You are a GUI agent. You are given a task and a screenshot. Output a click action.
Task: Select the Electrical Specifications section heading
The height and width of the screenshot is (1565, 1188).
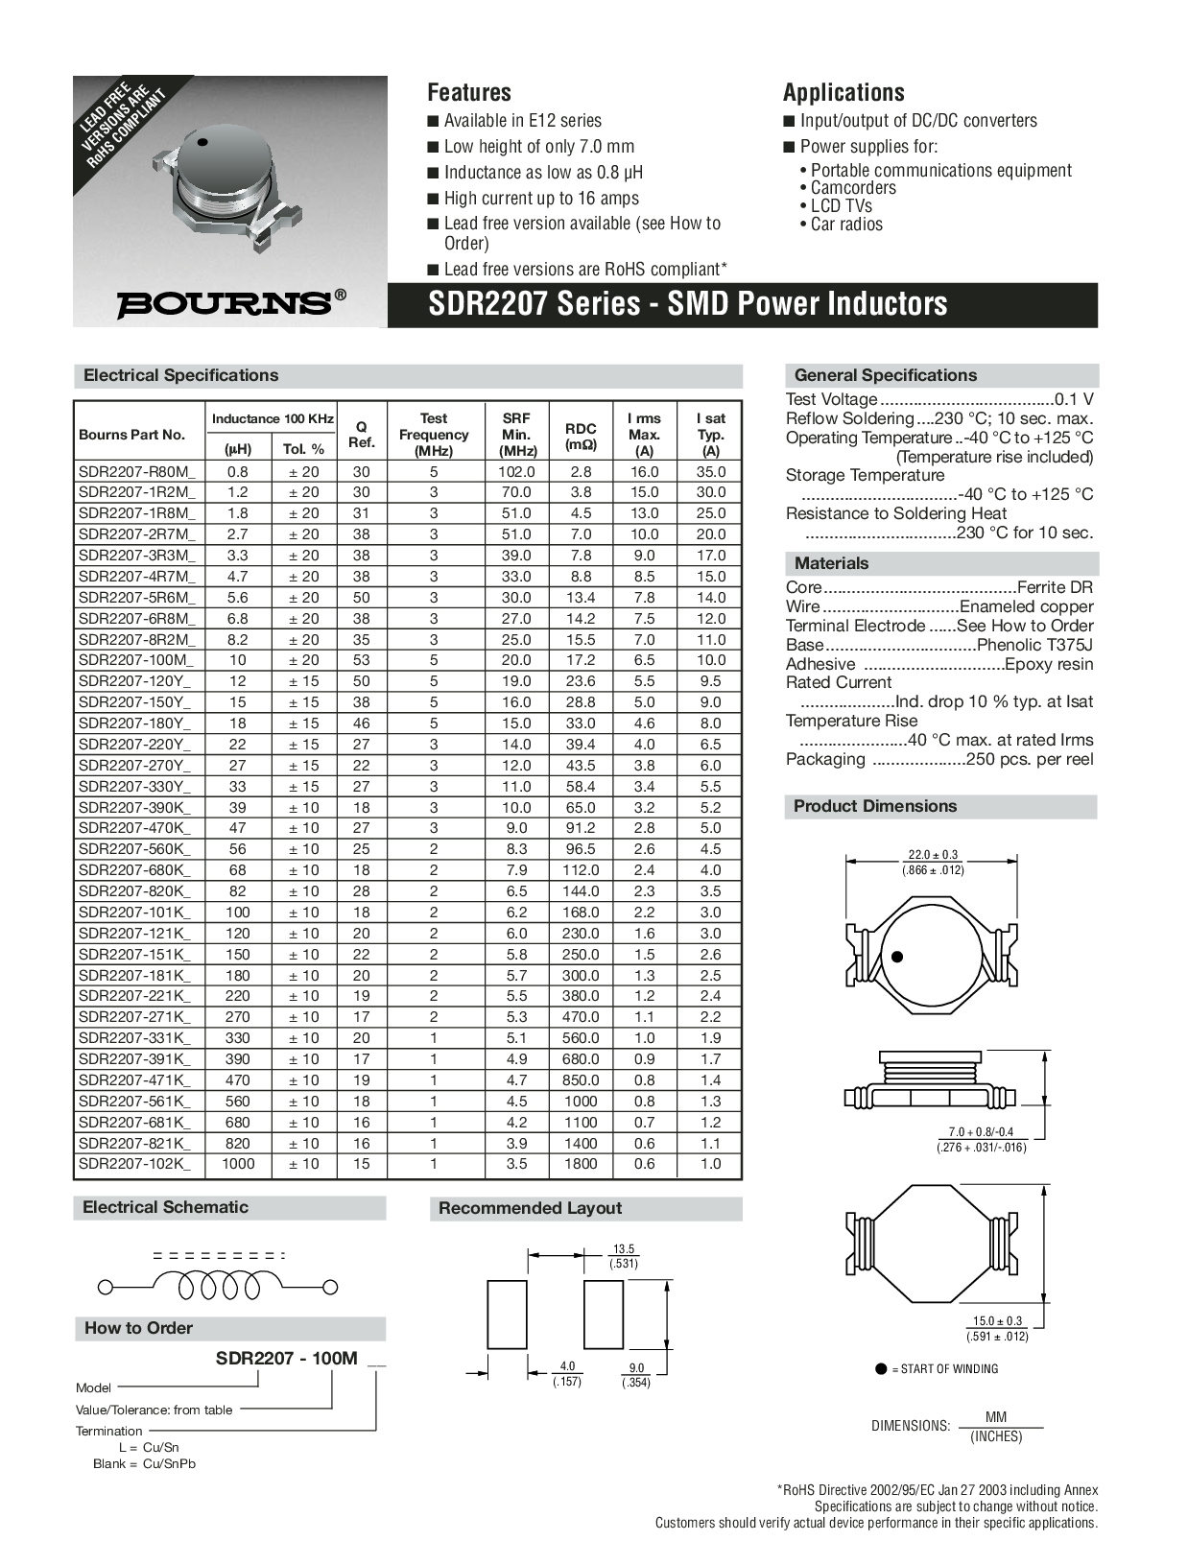180,375
